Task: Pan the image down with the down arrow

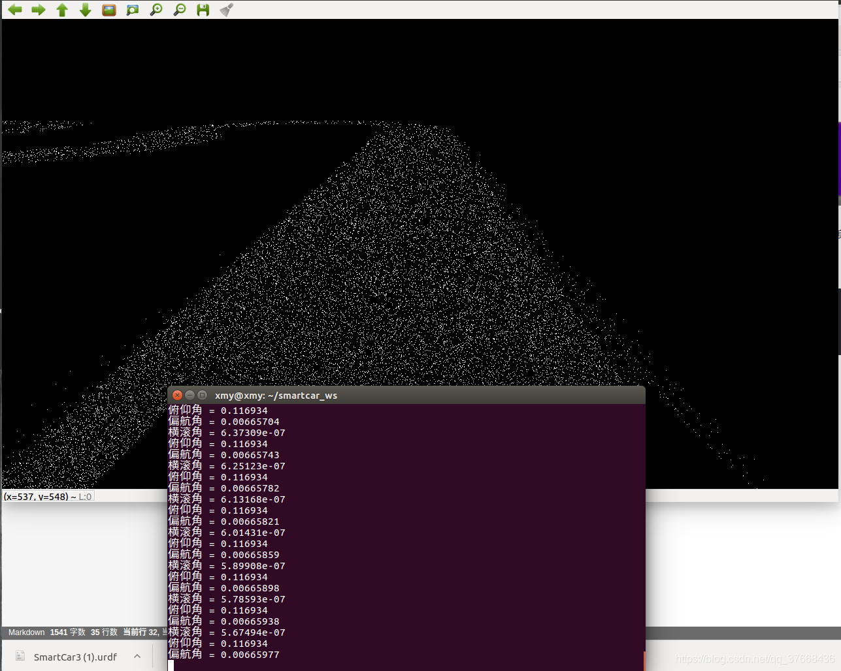Action: [x=86, y=10]
